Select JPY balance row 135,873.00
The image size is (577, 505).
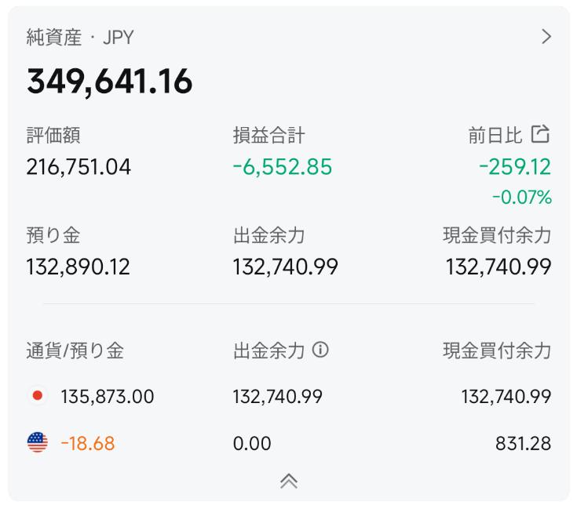(x=289, y=396)
